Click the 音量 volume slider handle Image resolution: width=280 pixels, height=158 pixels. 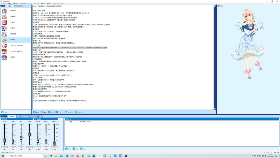[x=4, y=140]
